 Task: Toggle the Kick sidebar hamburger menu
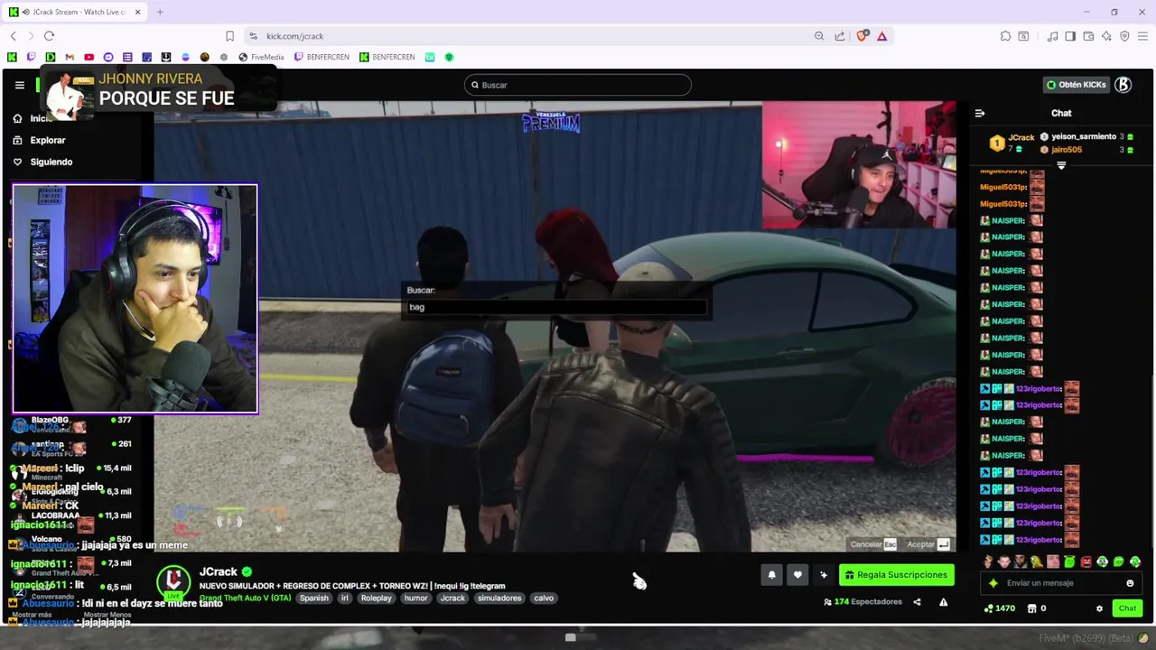click(x=19, y=85)
